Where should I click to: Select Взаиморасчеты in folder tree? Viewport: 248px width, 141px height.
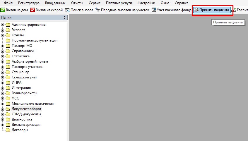click(24, 93)
